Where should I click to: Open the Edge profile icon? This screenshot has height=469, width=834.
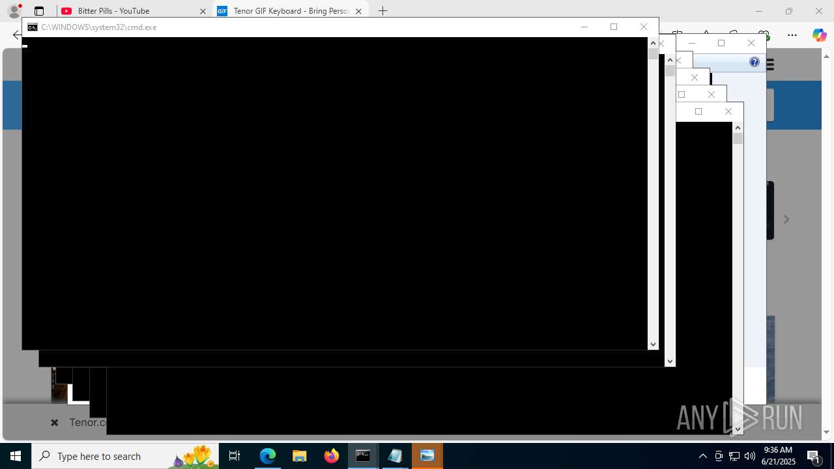14,10
